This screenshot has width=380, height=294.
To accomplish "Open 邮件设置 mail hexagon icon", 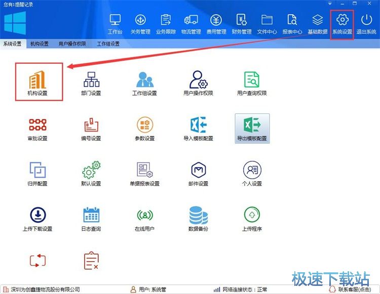I will (x=198, y=174).
